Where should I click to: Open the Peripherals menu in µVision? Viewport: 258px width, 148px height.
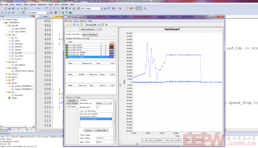point(42,4)
